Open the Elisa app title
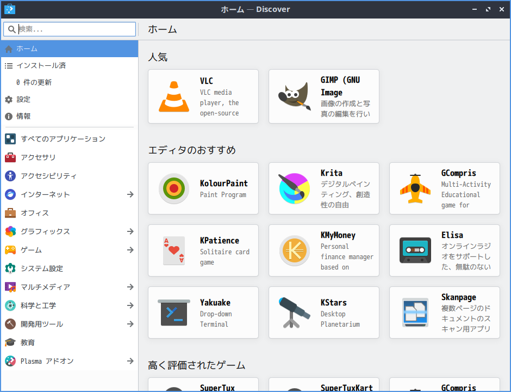This screenshot has width=511, height=392. click(x=452, y=235)
